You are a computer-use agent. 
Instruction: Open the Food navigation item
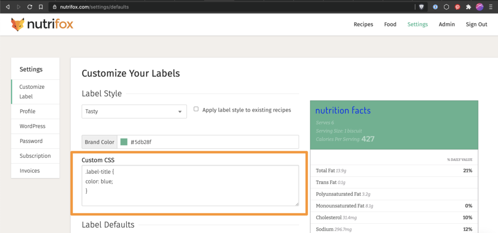pos(390,24)
